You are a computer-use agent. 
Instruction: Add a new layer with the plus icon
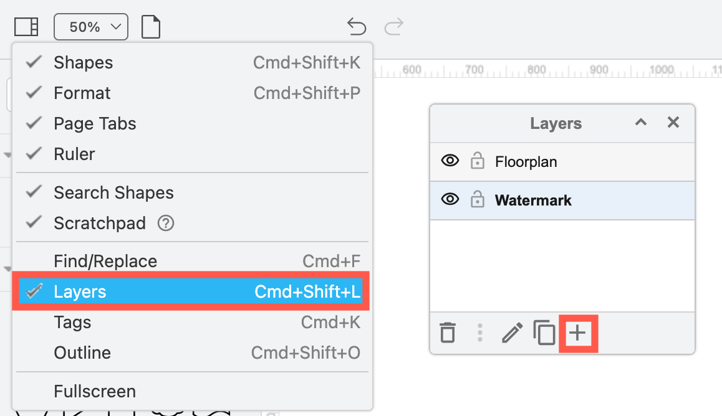[x=577, y=333]
